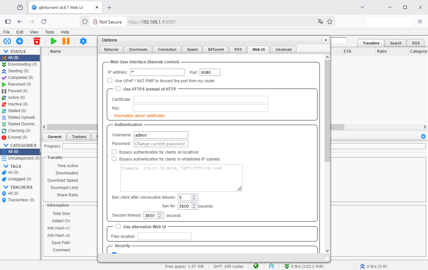Click the Add Torrent Link toolbar icon
This screenshot has height=270, width=428.
click(x=7, y=41)
